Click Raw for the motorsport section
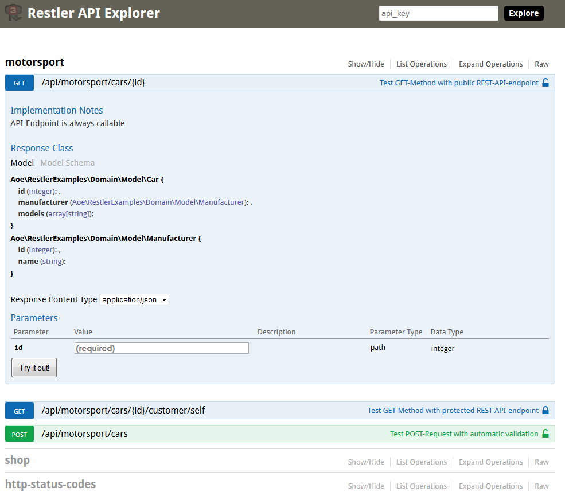This screenshot has height=503, width=565. click(541, 64)
